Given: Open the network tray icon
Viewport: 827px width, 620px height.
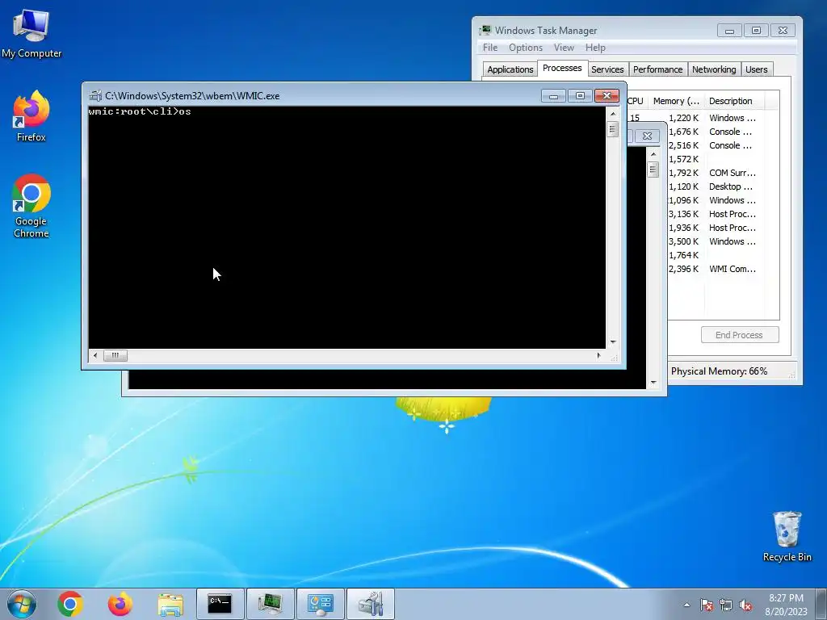Looking at the screenshot, I should point(726,605).
